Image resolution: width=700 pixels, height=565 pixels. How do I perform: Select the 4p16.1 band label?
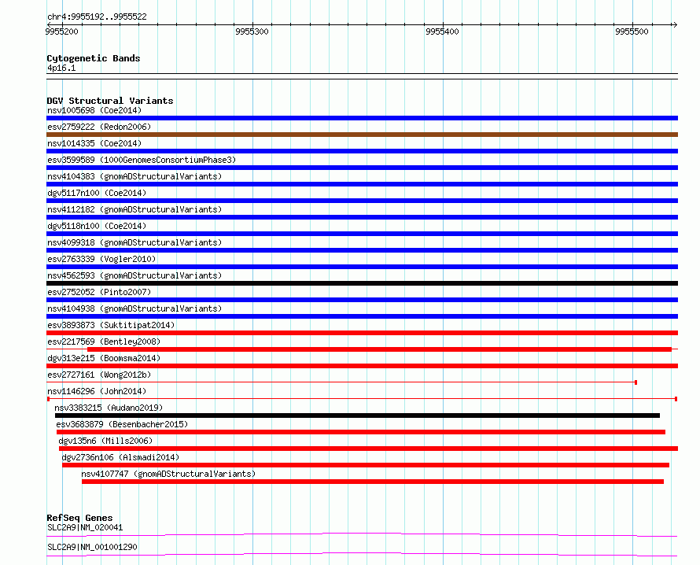pyautogui.click(x=61, y=68)
